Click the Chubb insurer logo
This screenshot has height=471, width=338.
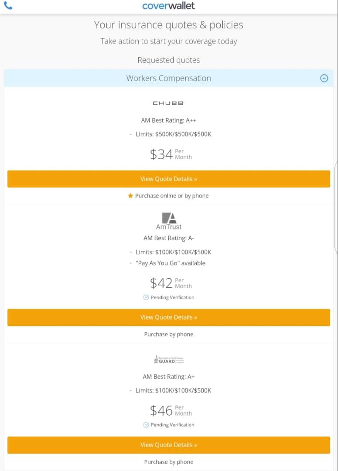tap(168, 103)
